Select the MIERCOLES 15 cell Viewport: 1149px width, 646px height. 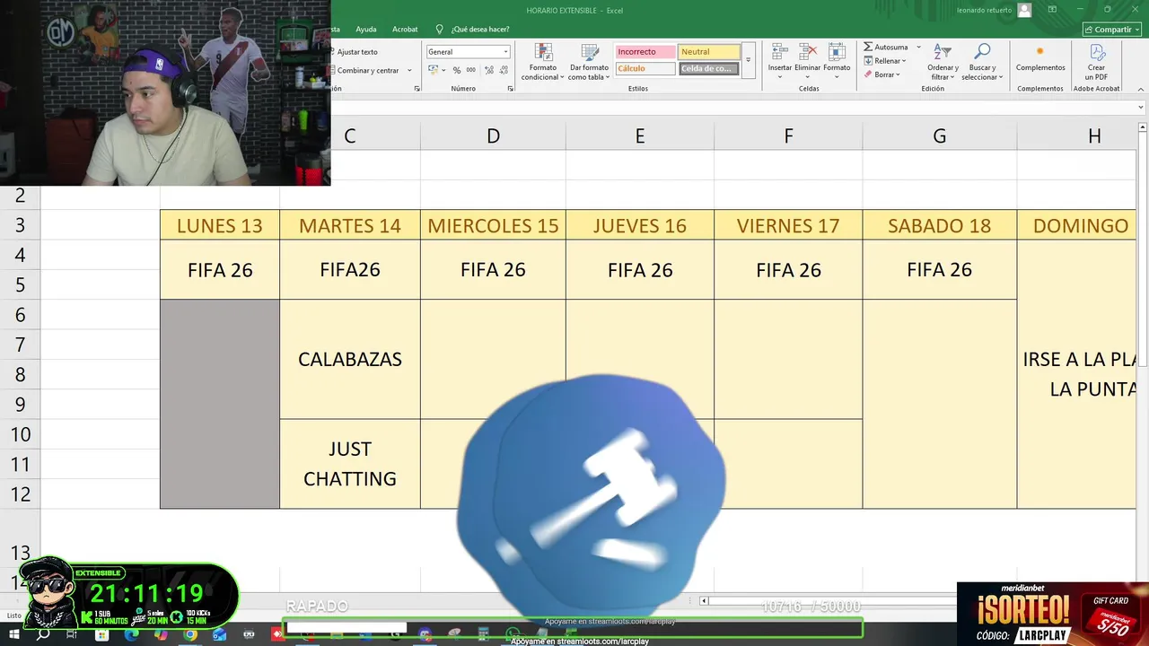pyautogui.click(x=493, y=225)
